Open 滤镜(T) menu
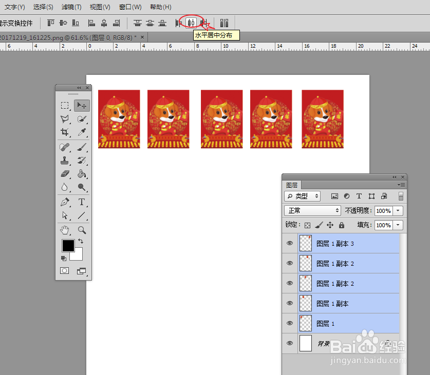430x375 pixels. coord(71,7)
